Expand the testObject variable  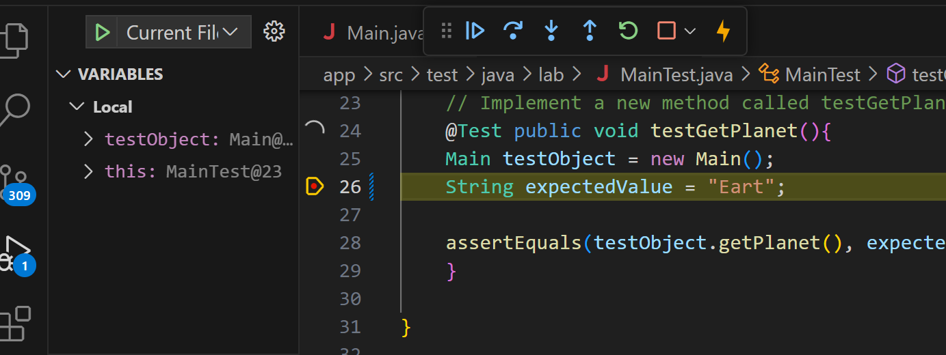pyautogui.click(x=88, y=139)
